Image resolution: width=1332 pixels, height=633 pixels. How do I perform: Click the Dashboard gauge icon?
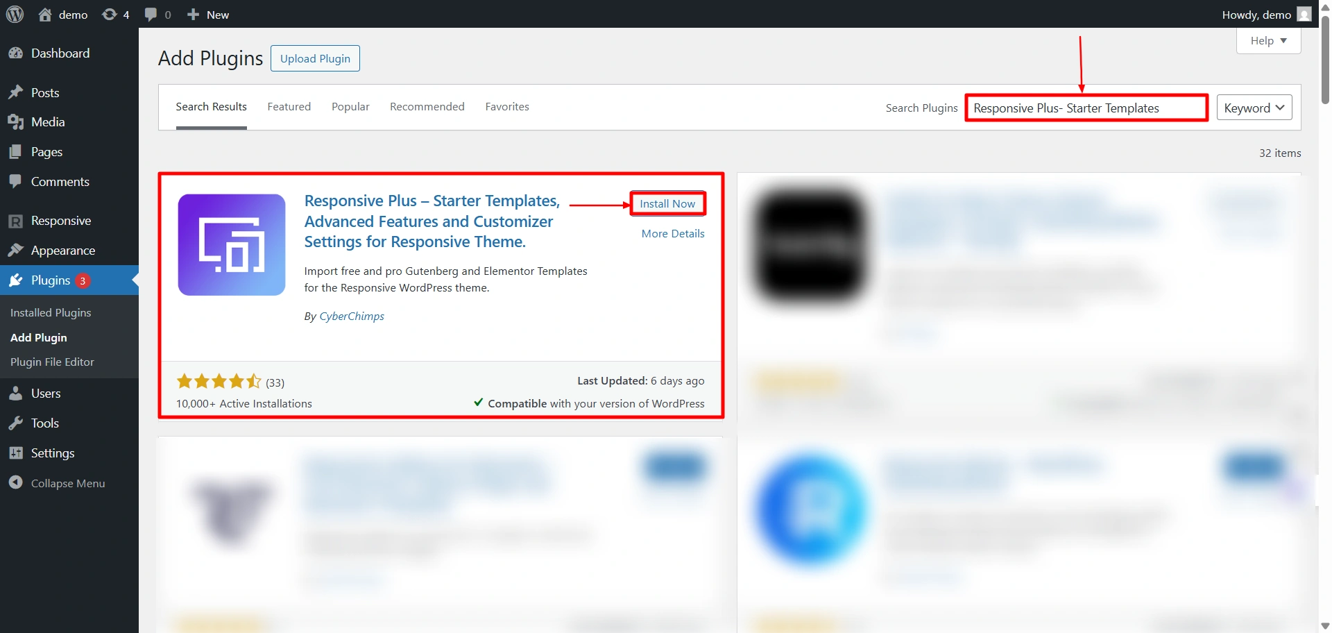click(15, 53)
